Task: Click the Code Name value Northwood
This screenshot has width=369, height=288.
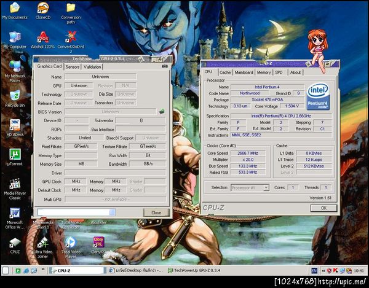Action: tap(250, 93)
